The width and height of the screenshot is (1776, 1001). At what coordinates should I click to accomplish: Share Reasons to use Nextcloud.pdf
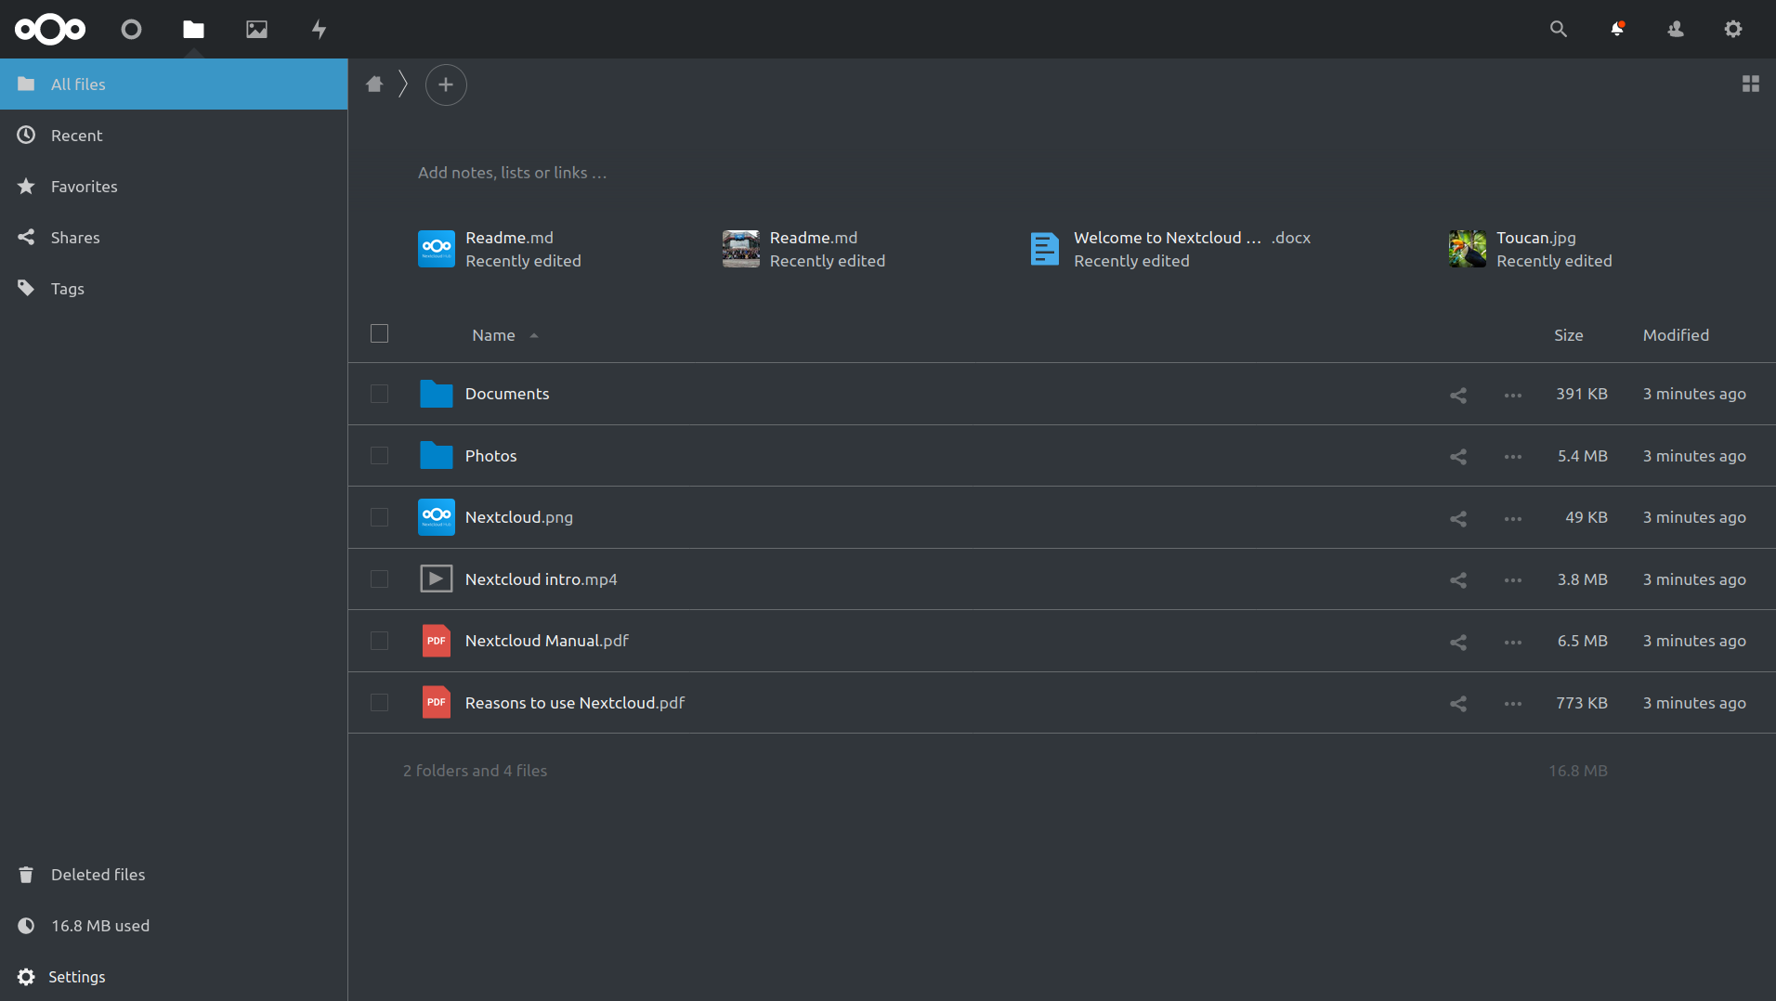coord(1458,703)
